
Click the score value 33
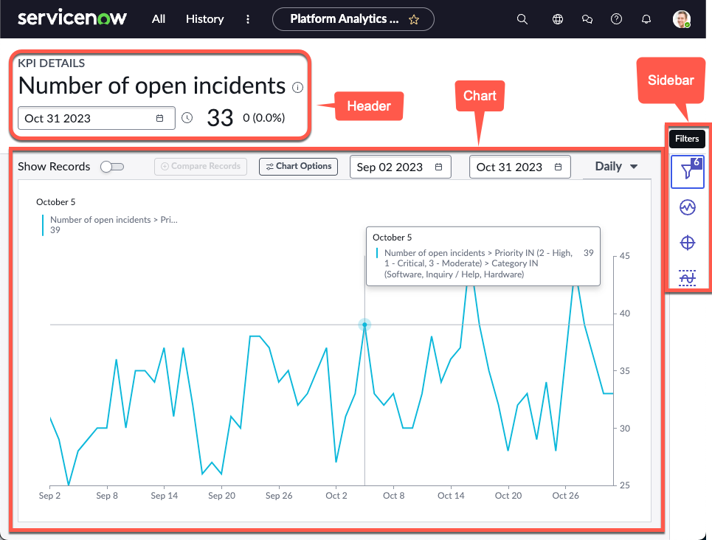pos(220,118)
